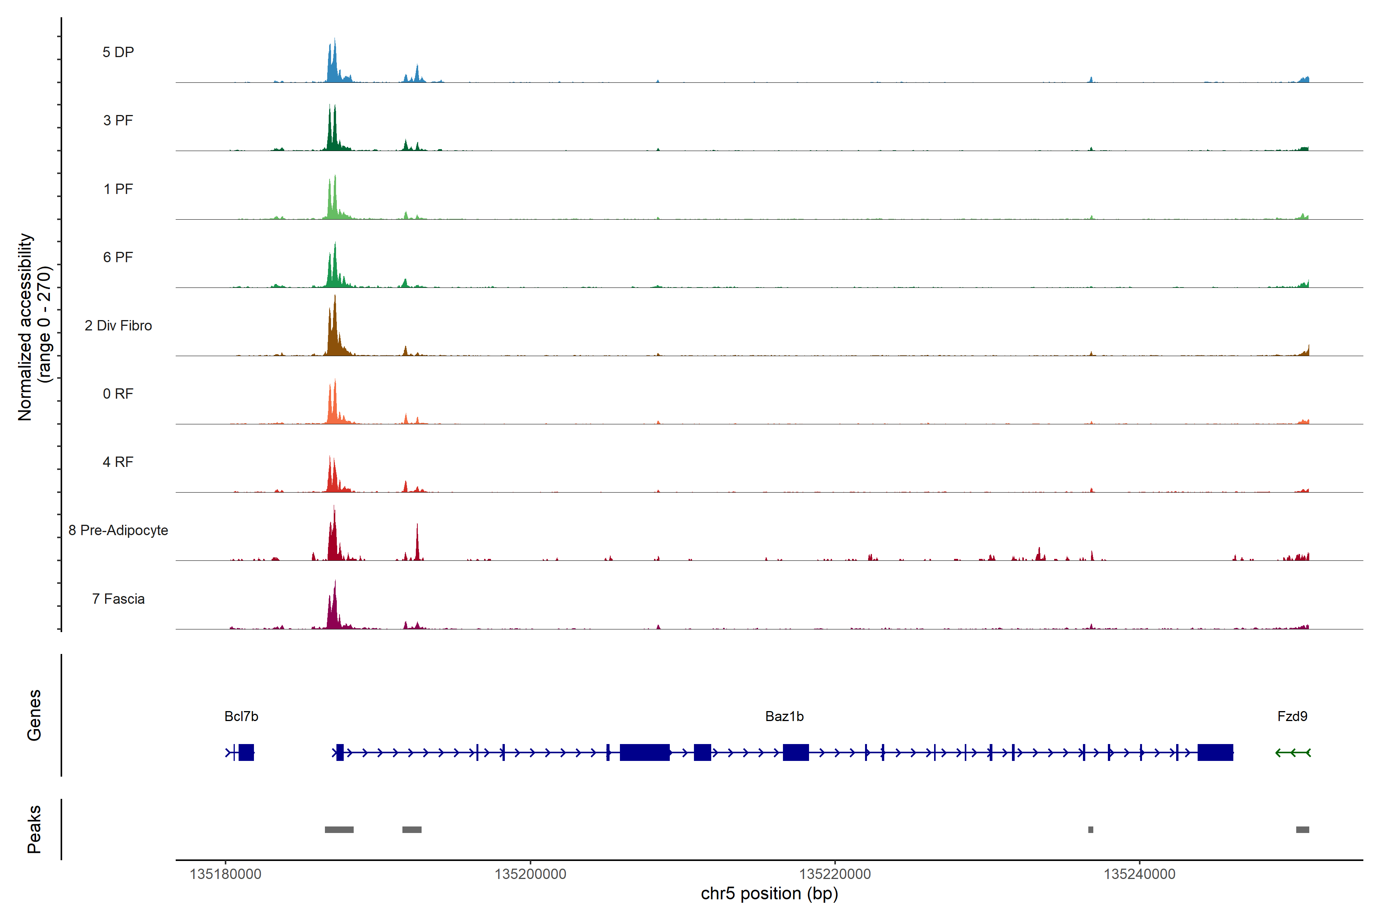This screenshot has width=1381, height=920.
Task: Click the widest gray peak bar
Action: (x=339, y=829)
